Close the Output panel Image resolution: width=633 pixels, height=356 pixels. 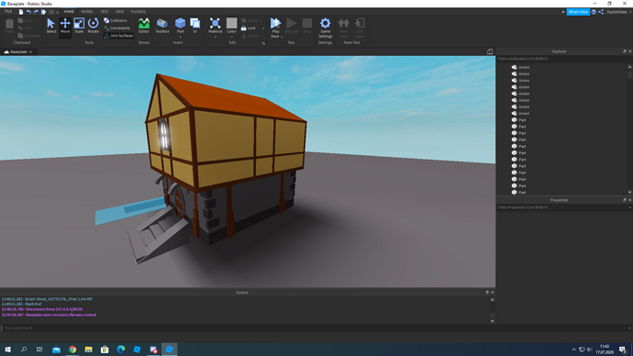(x=492, y=292)
